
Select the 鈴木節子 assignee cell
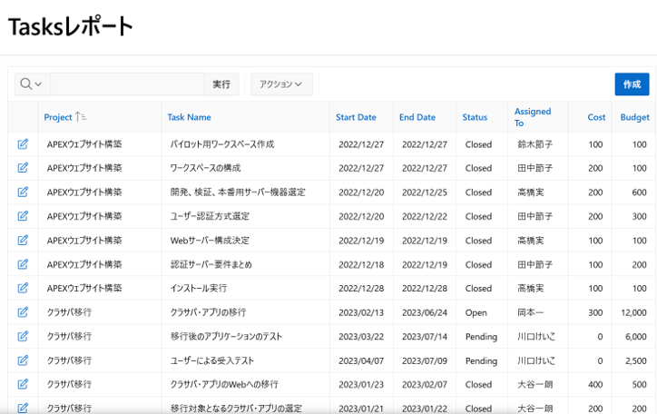pos(535,144)
